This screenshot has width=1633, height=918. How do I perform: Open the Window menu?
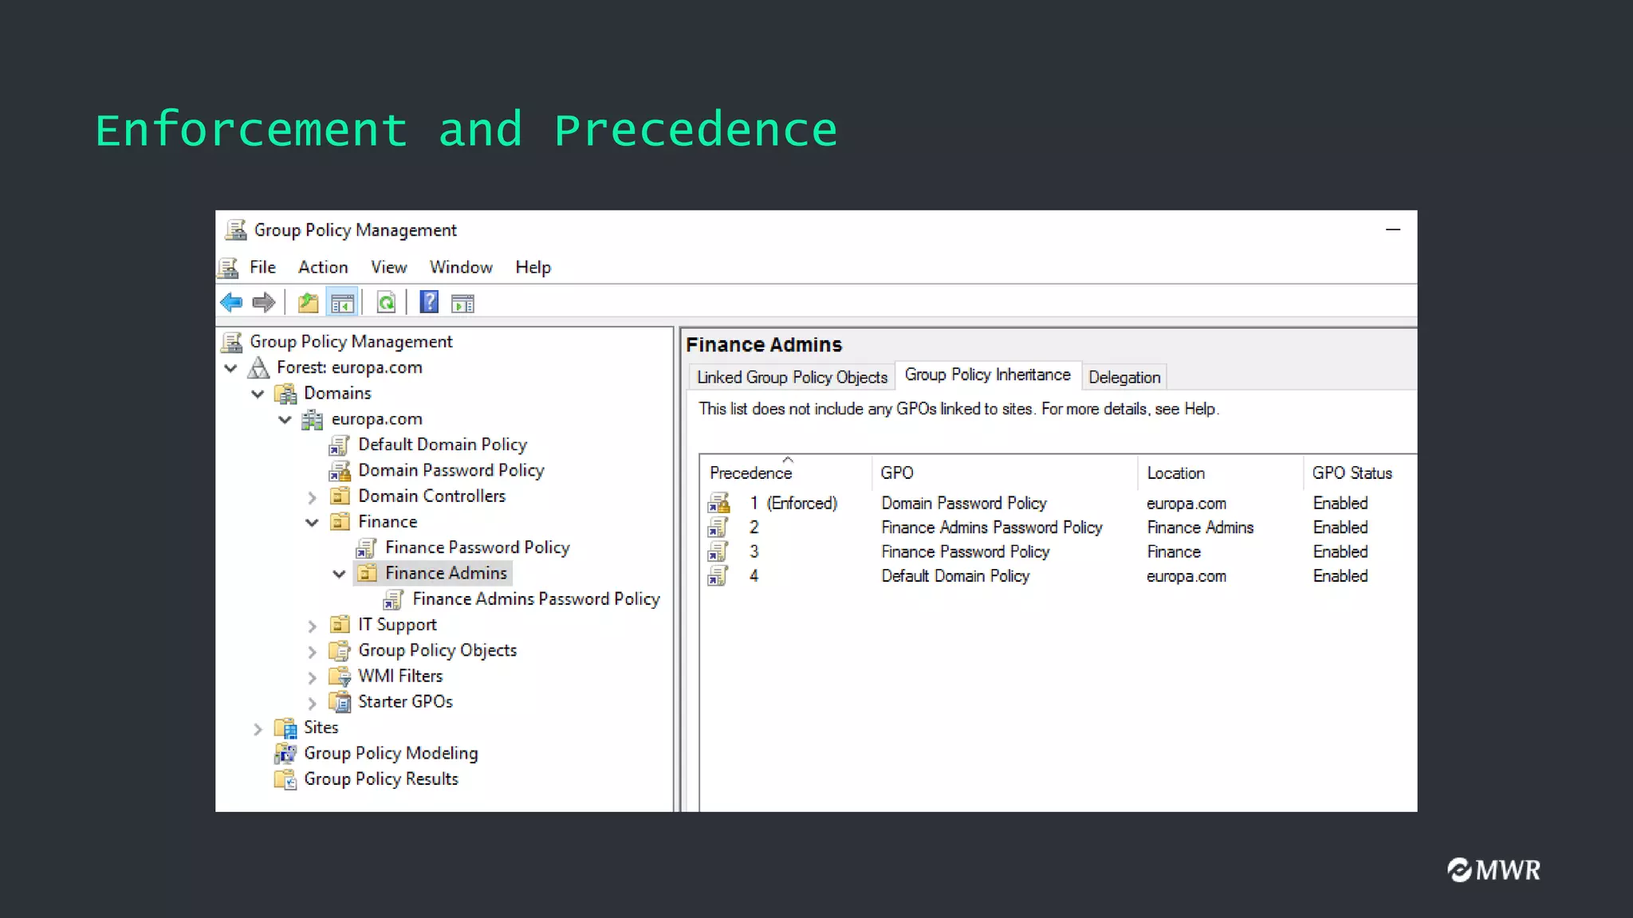(x=461, y=268)
